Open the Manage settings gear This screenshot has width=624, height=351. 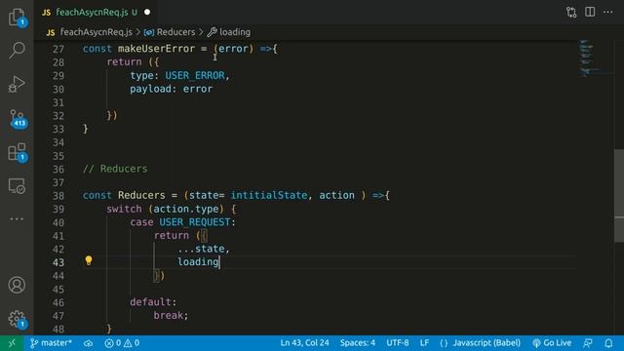coord(17,319)
